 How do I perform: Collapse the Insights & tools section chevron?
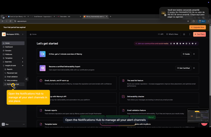tap(23, 66)
